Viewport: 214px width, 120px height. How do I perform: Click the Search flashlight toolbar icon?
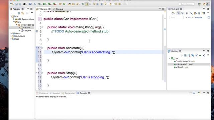pyautogui.click(x=77, y=4)
